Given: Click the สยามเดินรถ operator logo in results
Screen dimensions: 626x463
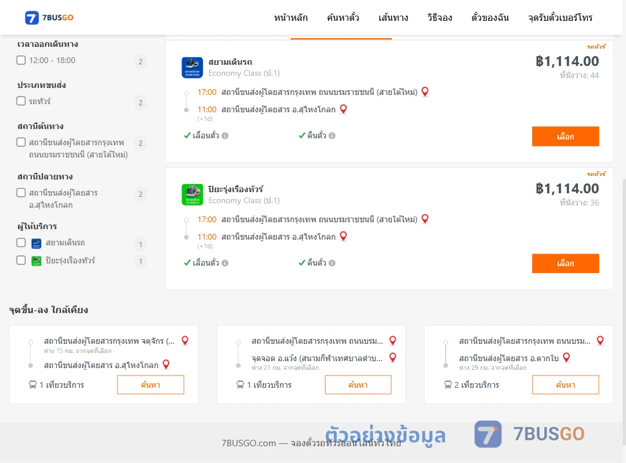Looking at the screenshot, I should click(x=192, y=67).
